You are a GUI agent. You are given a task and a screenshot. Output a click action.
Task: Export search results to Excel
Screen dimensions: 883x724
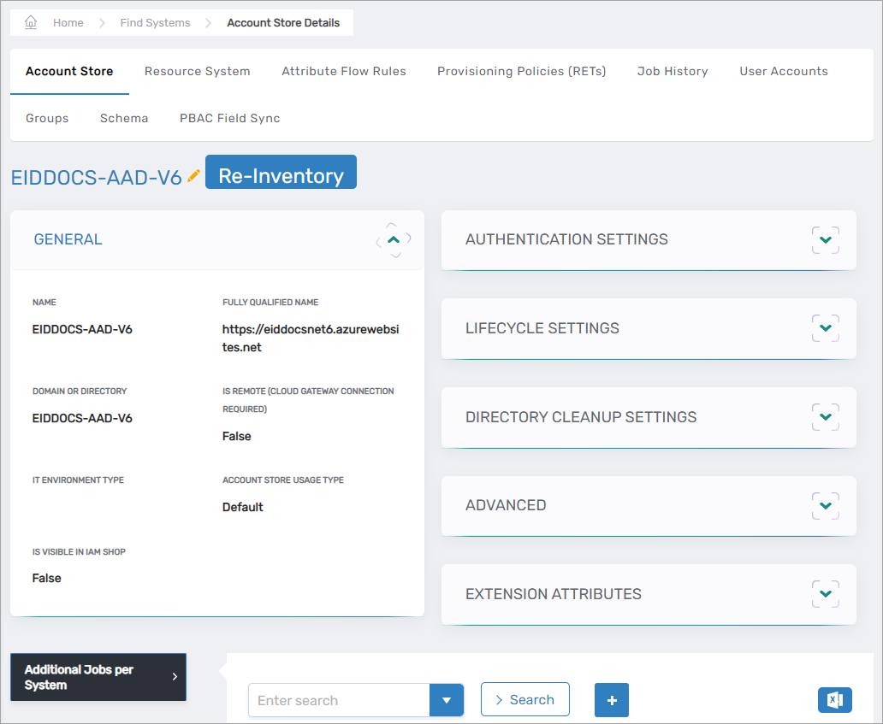(834, 700)
